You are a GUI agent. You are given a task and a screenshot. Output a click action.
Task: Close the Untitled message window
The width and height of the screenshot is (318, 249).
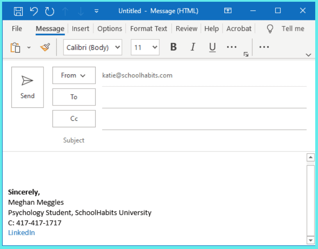coord(303,10)
